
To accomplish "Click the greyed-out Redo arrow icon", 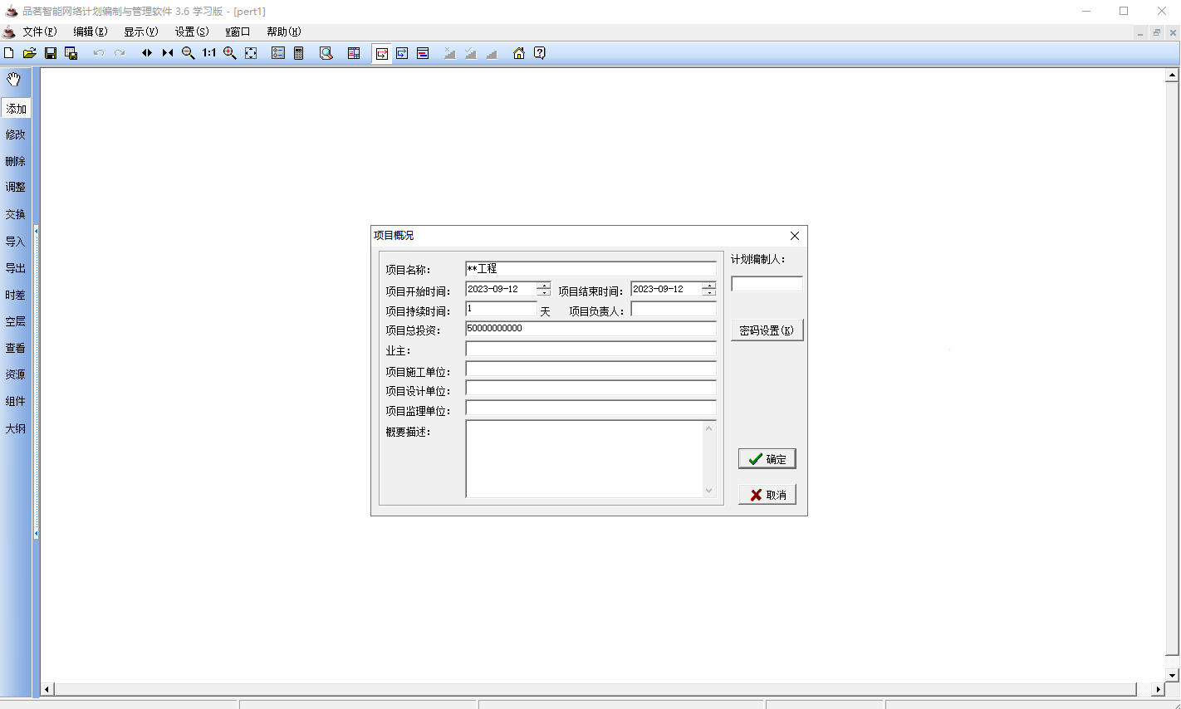I will tap(120, 53).
